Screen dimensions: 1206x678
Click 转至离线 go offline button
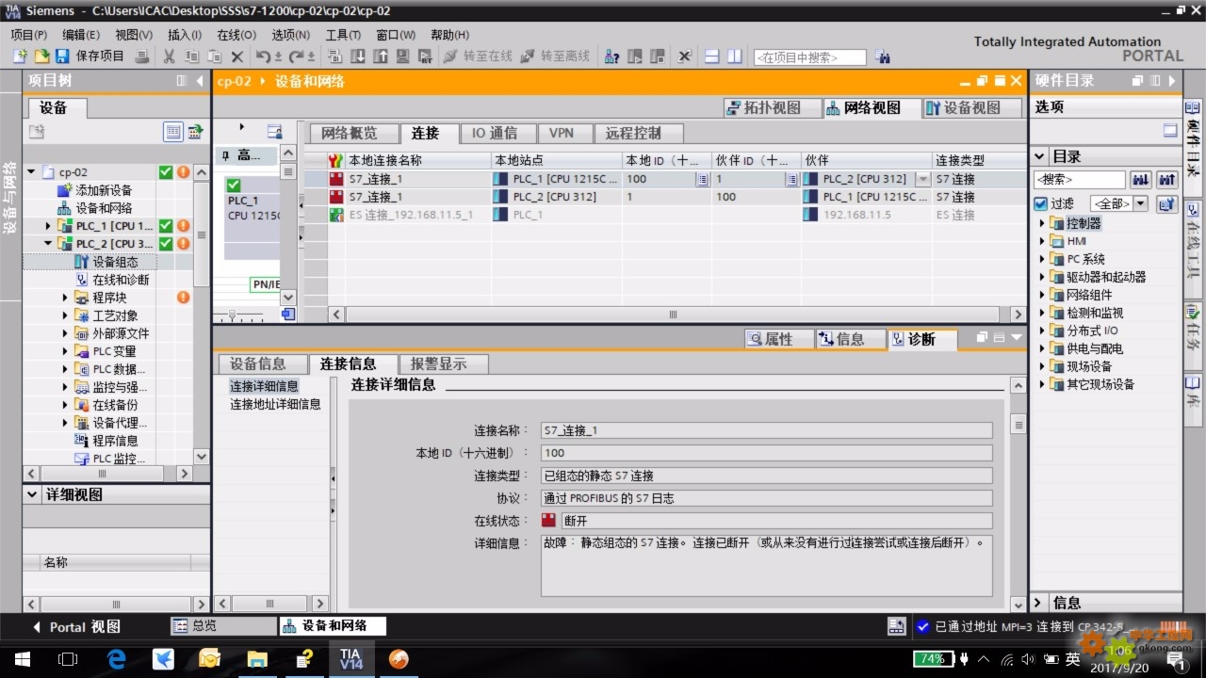click(556, 56)
